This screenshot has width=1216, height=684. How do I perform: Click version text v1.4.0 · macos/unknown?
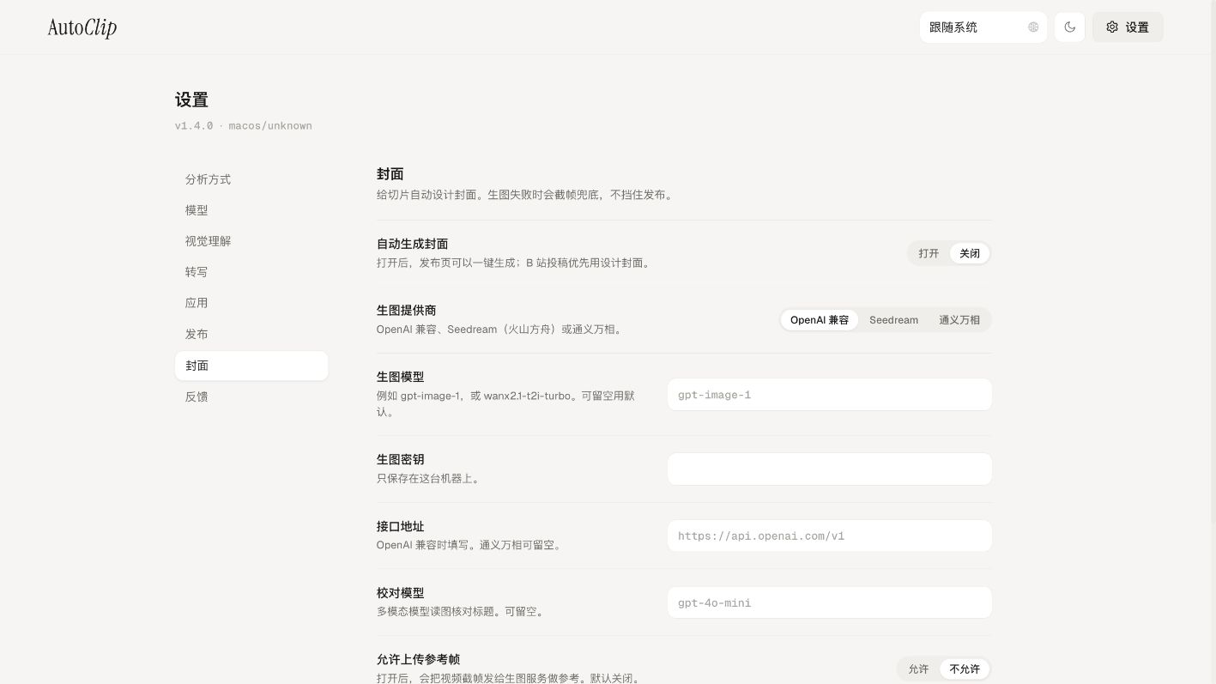tap(244, 125)
